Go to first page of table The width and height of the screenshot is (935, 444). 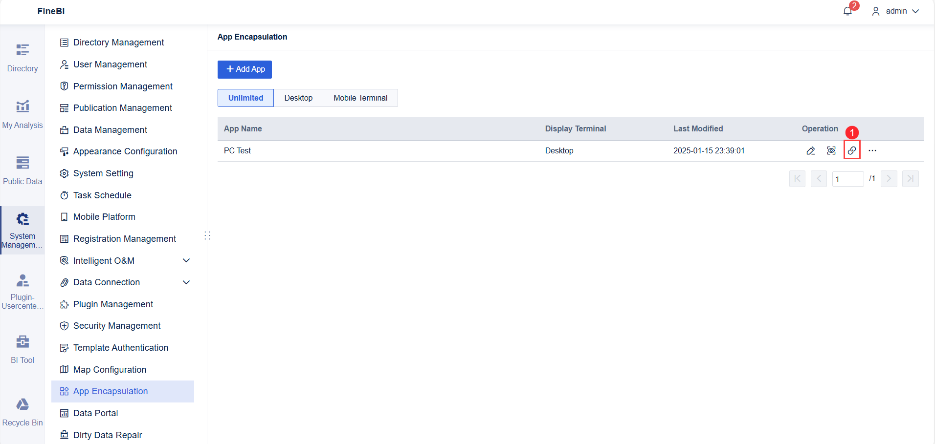coord(797,179)
